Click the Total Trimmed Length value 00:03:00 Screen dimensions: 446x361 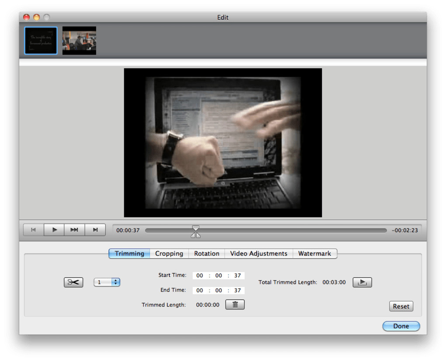[x=334, y=282]
